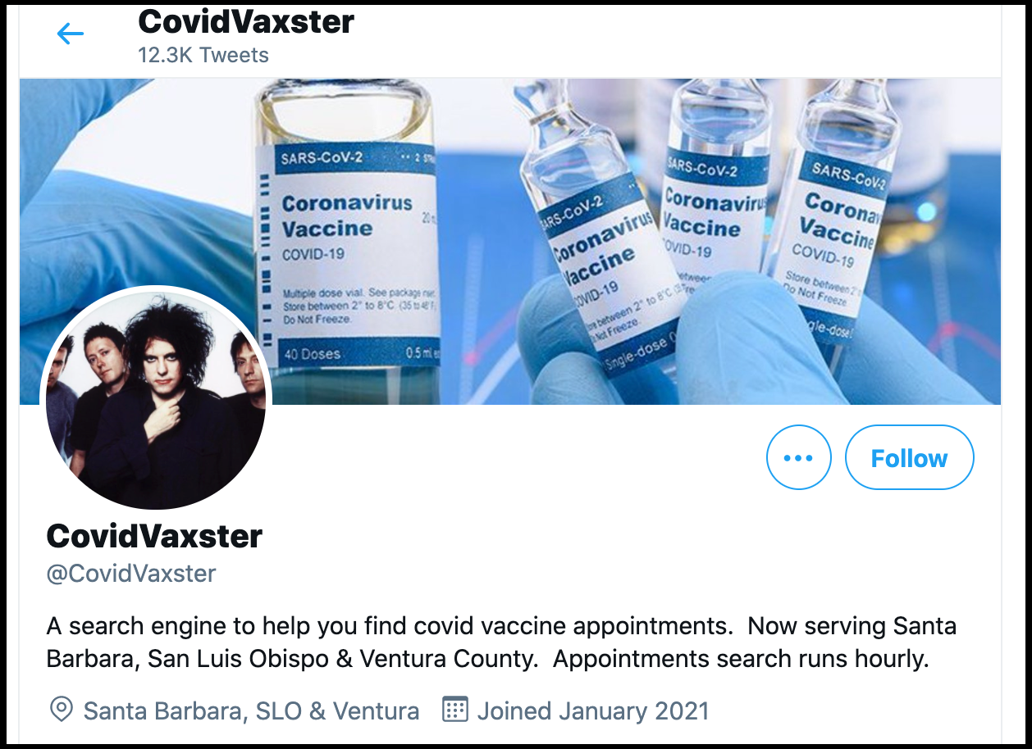Viewport: 1032px width, 749px height.
Task: Click the calendar icon beside Joined
Action: 454,710
